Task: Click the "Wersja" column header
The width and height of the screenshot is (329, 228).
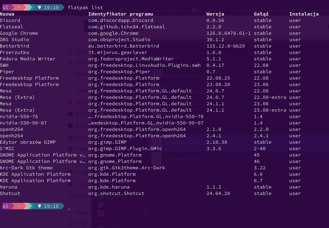Action: point(215,14)
